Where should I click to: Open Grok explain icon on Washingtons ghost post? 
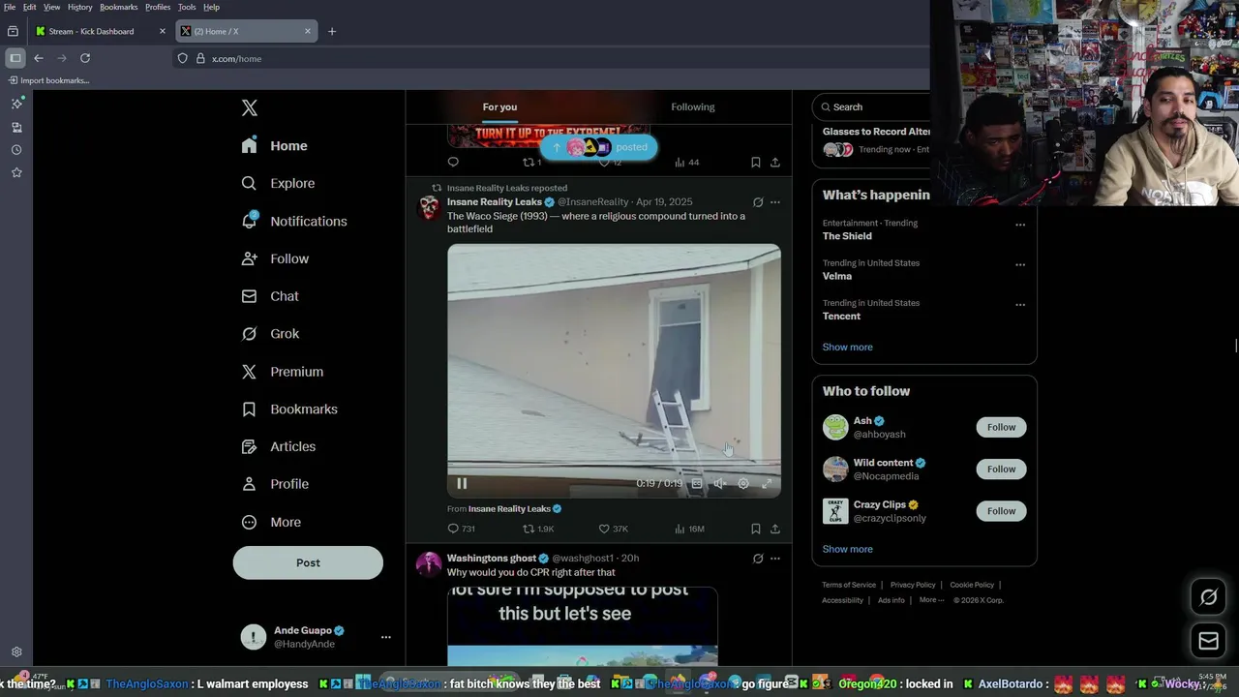point(758,559)
